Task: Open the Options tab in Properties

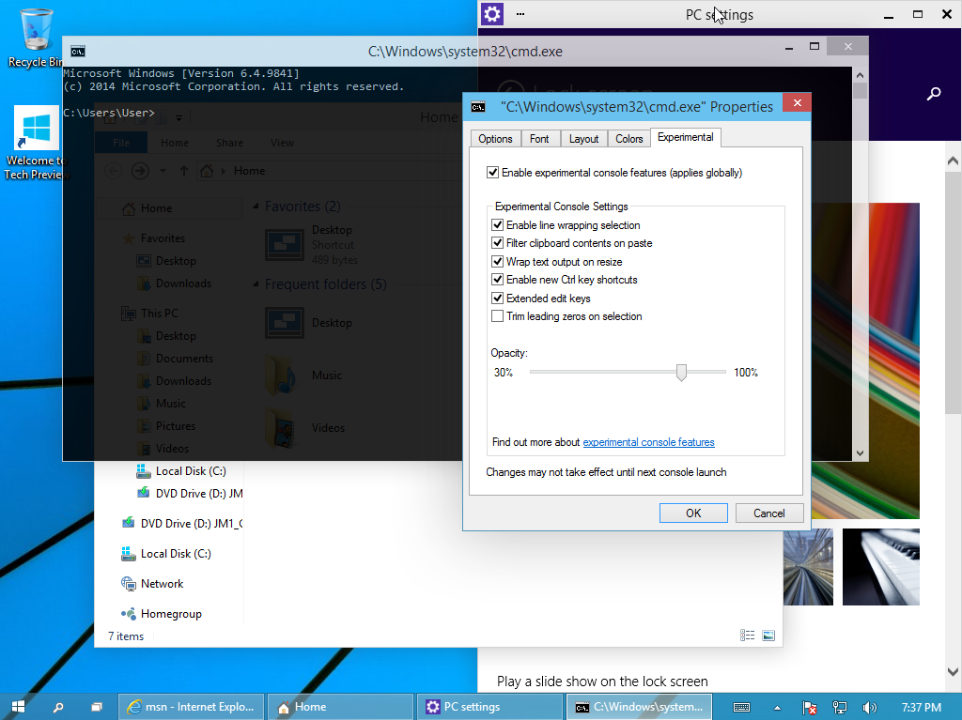Action: click(495, 139)
